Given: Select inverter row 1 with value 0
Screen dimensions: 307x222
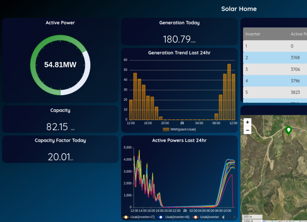Looking at the screenshot, I should tap(275, 46).
